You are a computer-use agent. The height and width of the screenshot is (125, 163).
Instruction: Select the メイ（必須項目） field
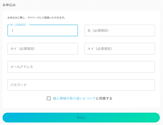[x=120, y=49]
